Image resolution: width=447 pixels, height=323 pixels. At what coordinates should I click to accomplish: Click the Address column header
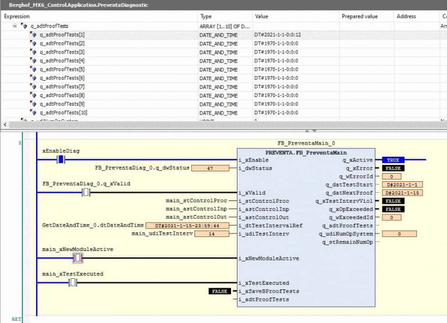point(406,16)
